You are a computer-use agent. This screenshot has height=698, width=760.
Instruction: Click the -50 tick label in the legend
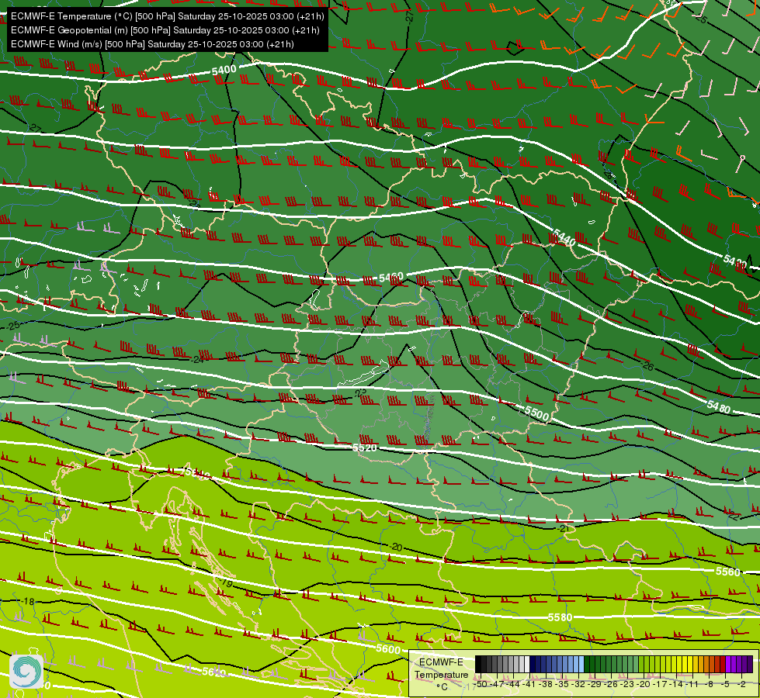(481, 684)
